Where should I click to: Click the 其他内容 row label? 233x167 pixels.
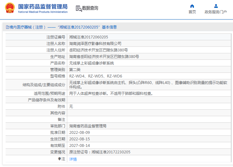tap(58, 113)
